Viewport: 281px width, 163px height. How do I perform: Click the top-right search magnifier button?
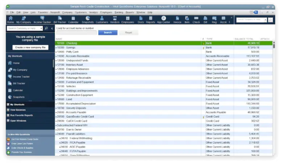(x=270, y=20)
